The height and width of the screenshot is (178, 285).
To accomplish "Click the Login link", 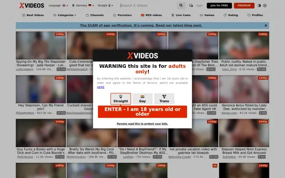I will (x=199, y=5).
